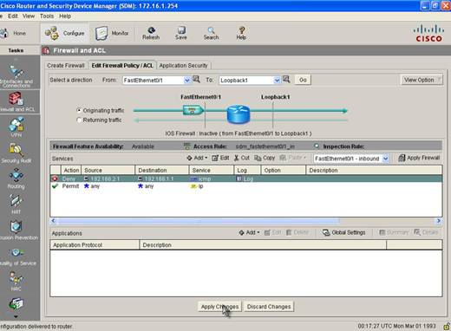Click Discard Changes button
451x331 pixels.
click(269, 307)
